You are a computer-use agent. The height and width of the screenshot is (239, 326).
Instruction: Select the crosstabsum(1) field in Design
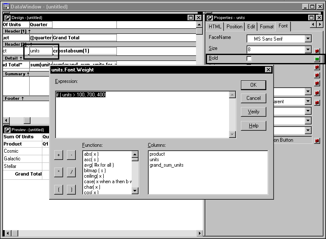tap(84, 51)
